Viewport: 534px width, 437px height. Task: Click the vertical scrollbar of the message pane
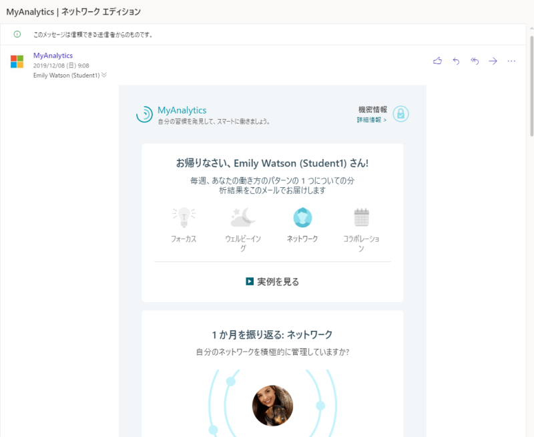531,86
